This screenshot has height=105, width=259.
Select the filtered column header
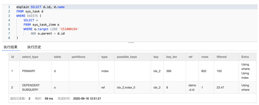pyautogui.click(x=221, y=57)
